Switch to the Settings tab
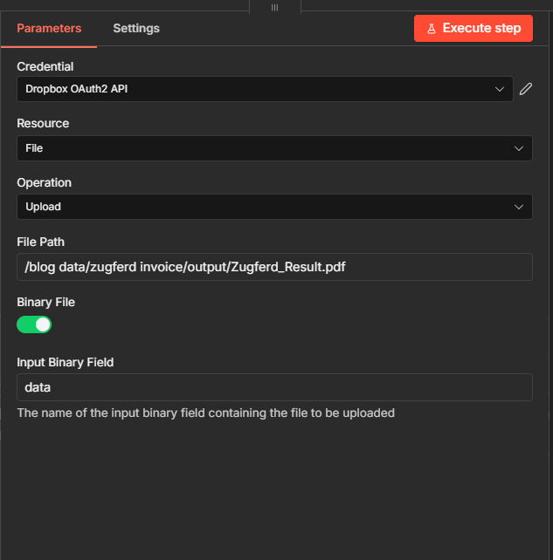The width and height of the screenshot is (553, 560). [x=136, y=28]
